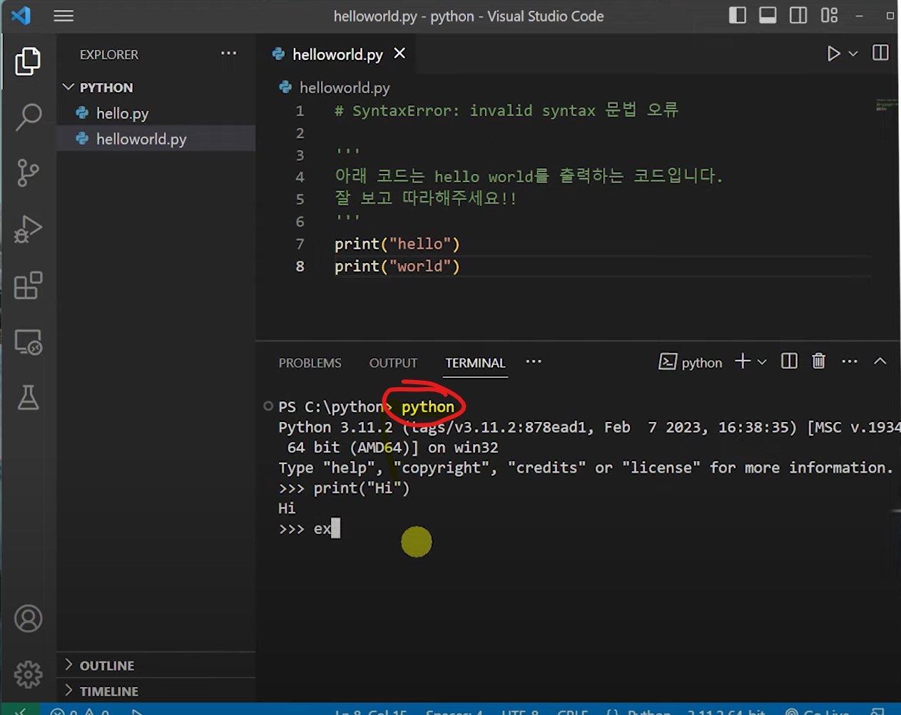Click the Python 3.11.2 version line

589,428
